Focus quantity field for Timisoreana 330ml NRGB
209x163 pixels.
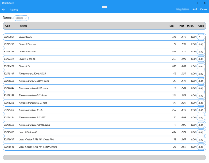point(201,74)
